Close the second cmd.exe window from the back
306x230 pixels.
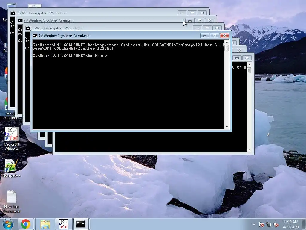tap(209, 21)
